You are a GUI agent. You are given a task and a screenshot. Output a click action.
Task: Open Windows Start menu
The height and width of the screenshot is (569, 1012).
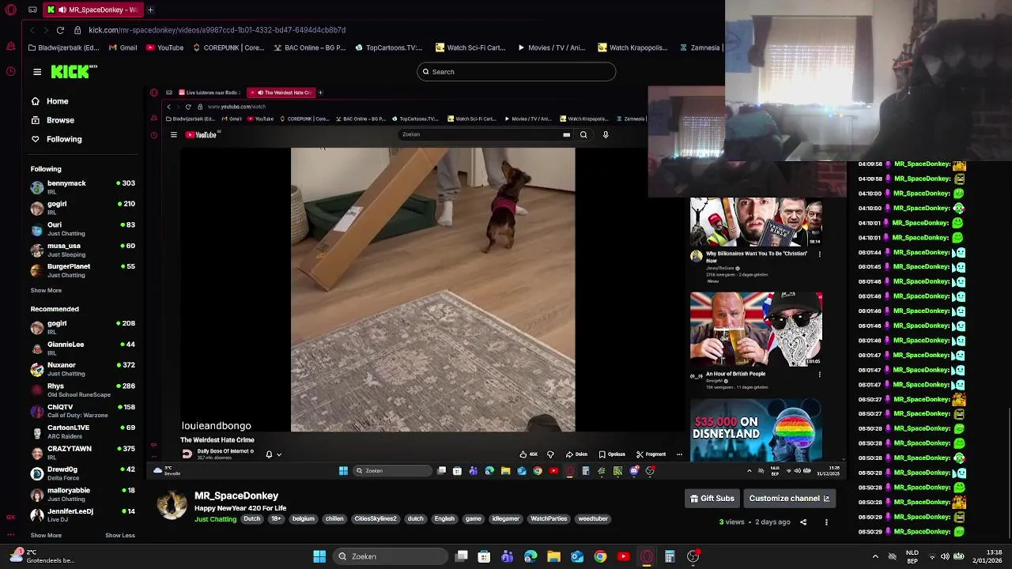(319, 556)
